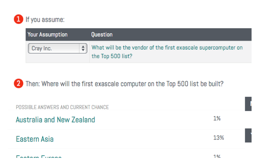Click the Possible Answers and Current Chance heading
This screenshot has width=266, height=166.
(62, 107)
